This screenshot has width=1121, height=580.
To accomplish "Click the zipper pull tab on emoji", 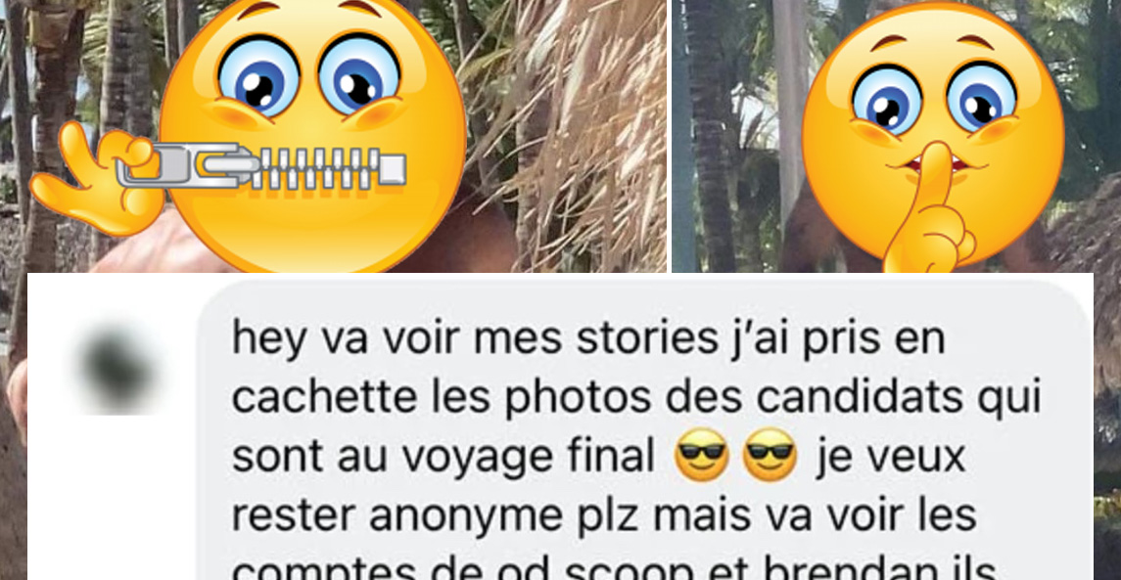I will point(179,165).
